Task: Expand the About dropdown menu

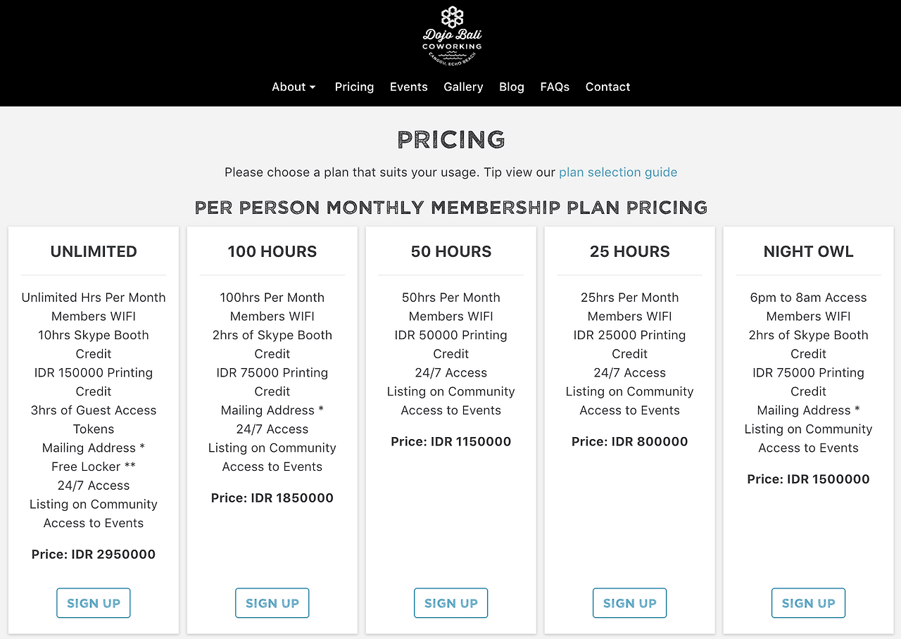Action: click(x=294, y=87)
